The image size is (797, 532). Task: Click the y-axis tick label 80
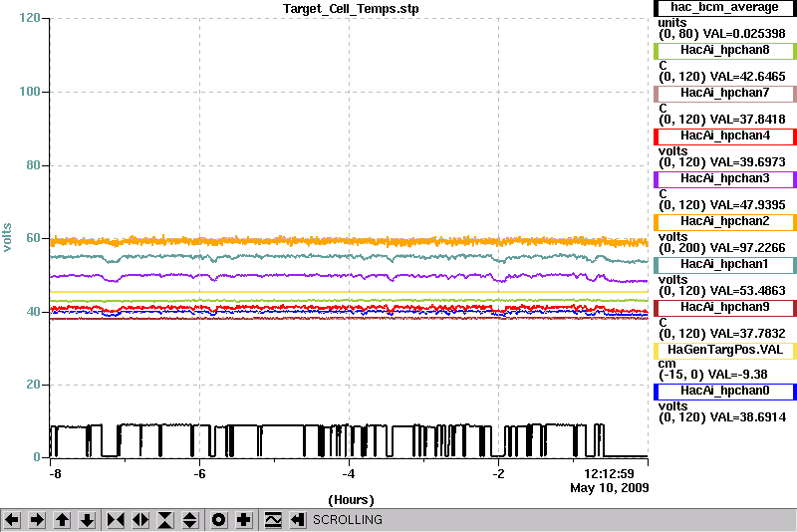click(33, 165)
